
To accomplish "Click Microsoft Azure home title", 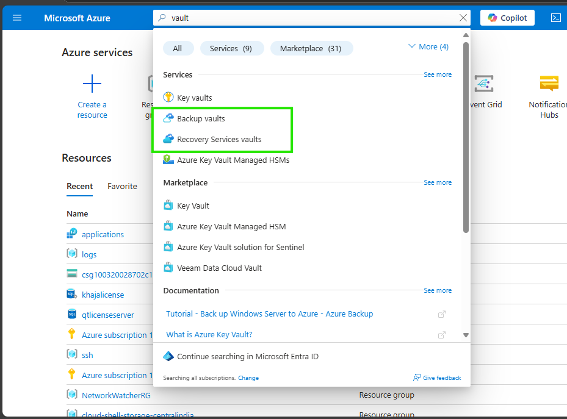I will point(77,18).
